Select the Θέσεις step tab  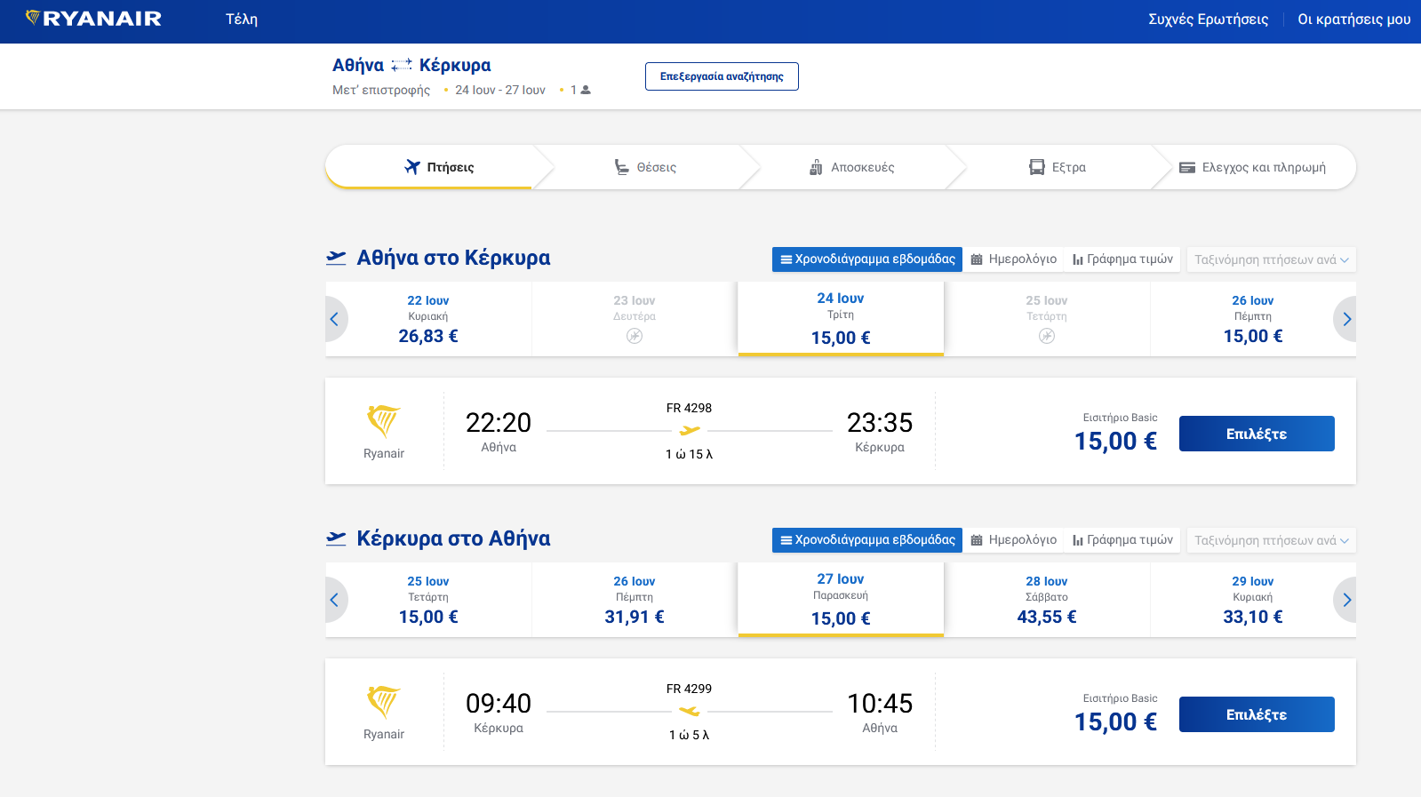click(646, 167)
